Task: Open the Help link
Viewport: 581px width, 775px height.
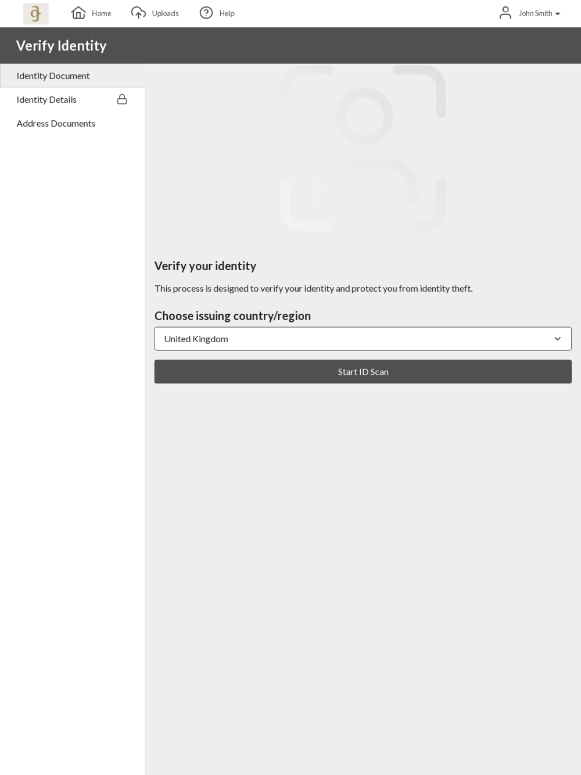Action: click(x=227, y=13)
